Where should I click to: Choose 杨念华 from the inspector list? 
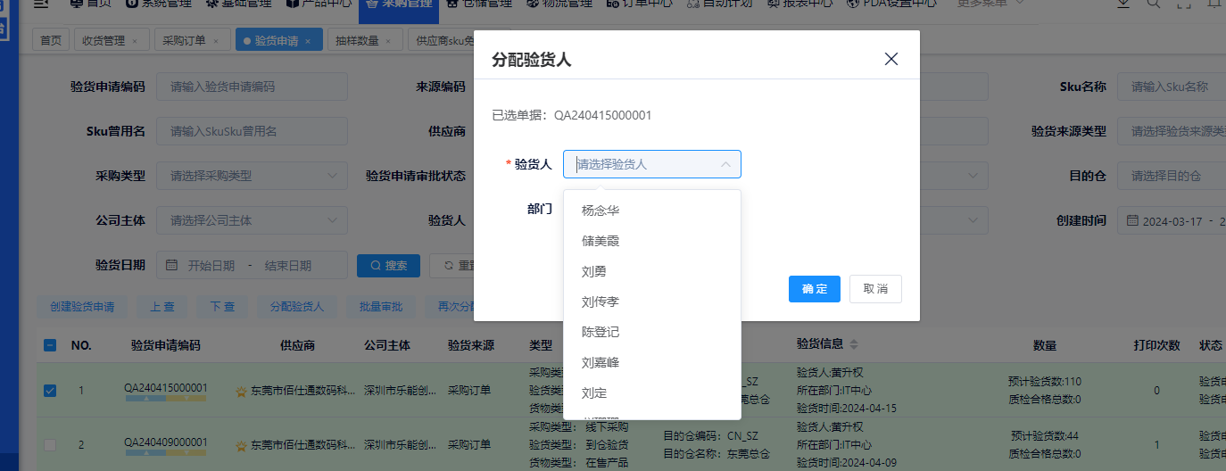pos(652,211)
